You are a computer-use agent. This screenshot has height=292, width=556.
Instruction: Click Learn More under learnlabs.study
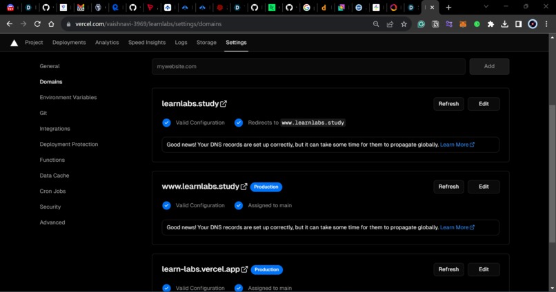457,145
